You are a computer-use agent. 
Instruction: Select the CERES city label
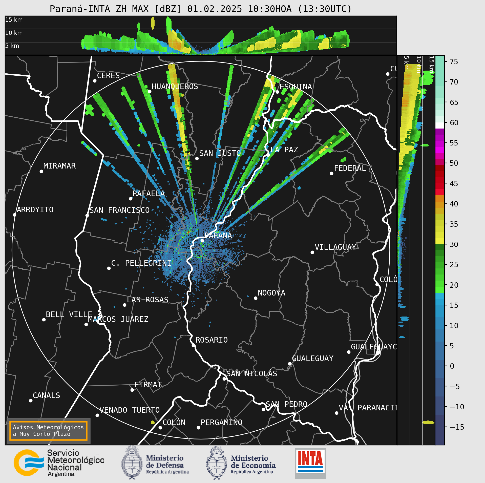(108, 75)
